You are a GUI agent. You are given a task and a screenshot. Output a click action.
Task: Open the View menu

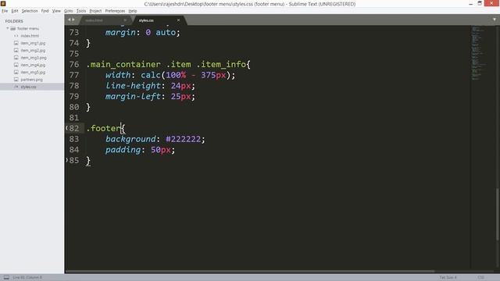pos(56,11)
